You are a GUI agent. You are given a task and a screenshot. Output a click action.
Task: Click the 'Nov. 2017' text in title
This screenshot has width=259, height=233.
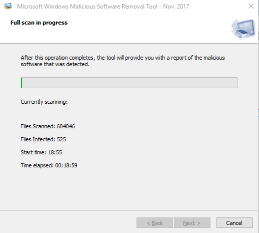pyautogui.click(x=176, y=7)
